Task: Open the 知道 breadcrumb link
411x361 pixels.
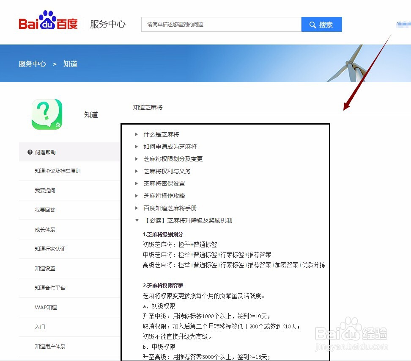Action: click(x=70, y=64)
